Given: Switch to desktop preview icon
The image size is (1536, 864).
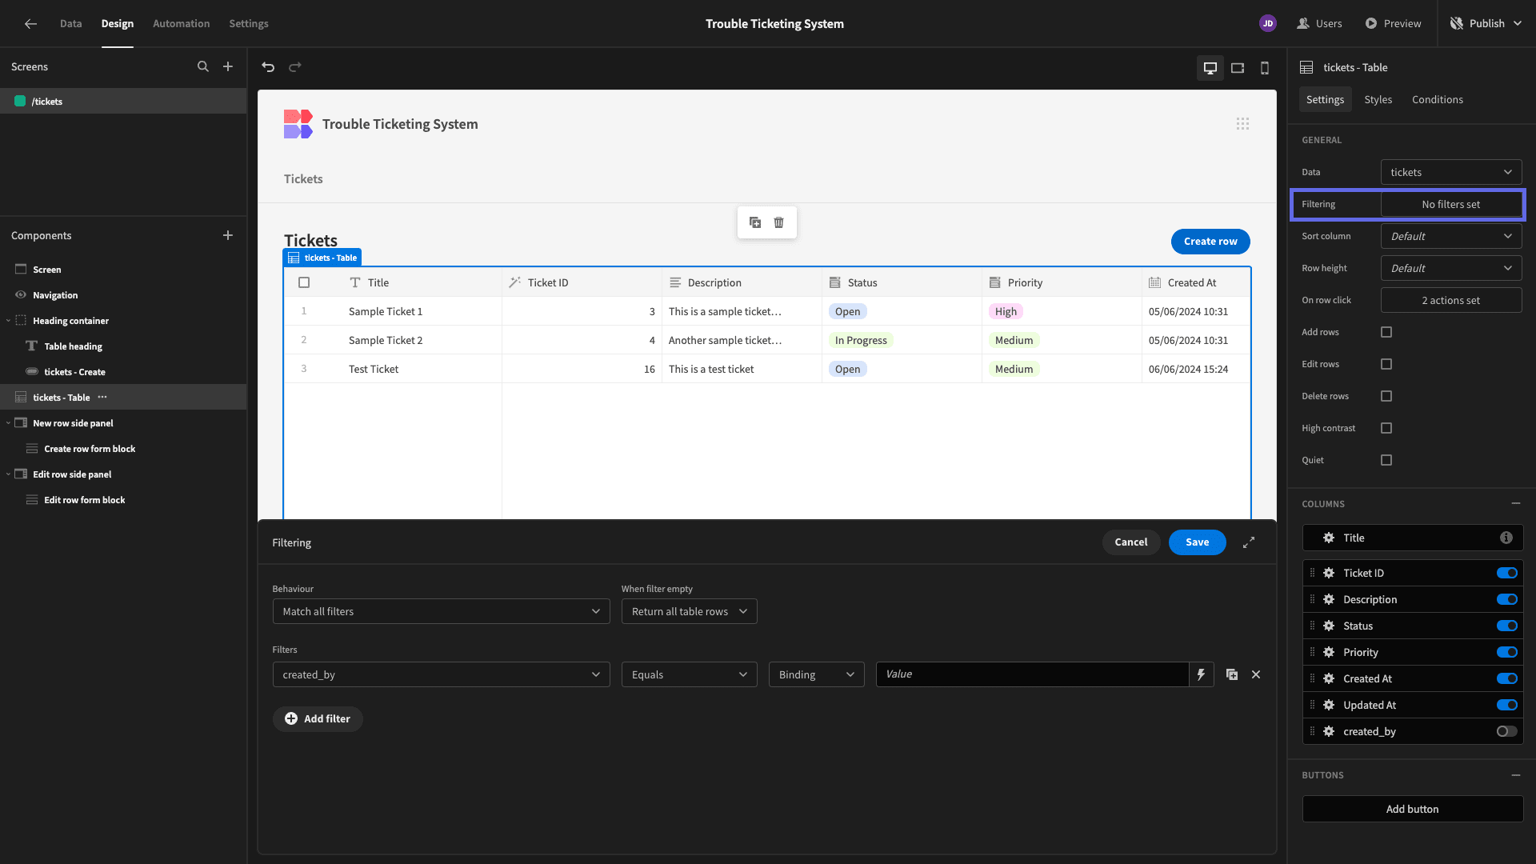Looking at the screenshot, I should click(x=1210, y=68).
